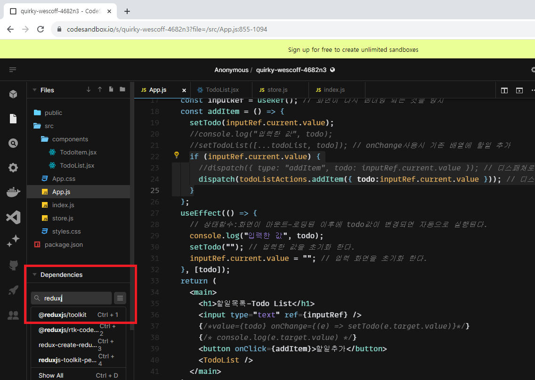The height and width of the screenshot is (380, 535).
Task: Click the return keyword on line 33
Action: click(194, 281)
